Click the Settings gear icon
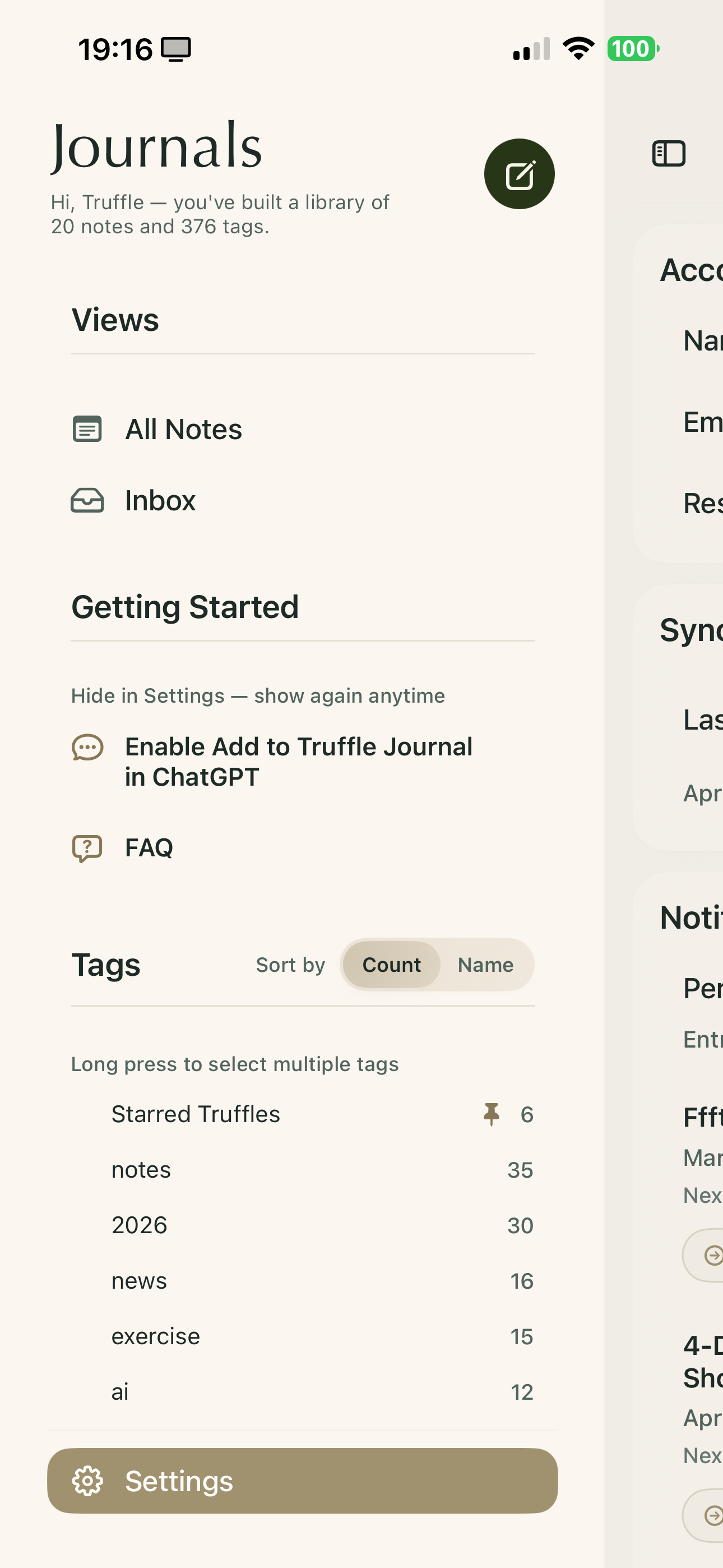 pos(87,1481)
